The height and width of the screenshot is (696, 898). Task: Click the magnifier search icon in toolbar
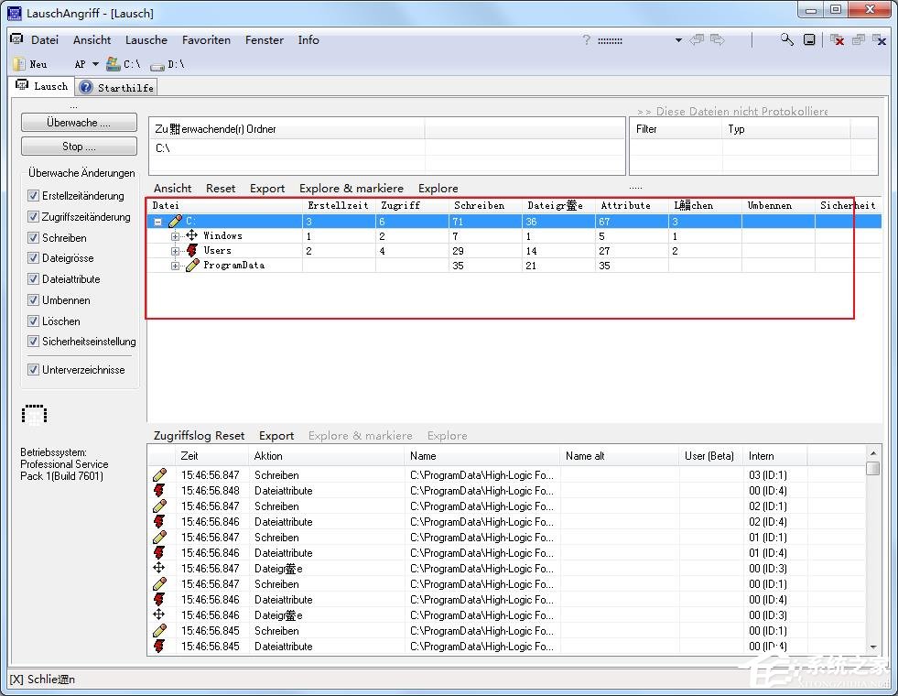click(x=786, y=39)
